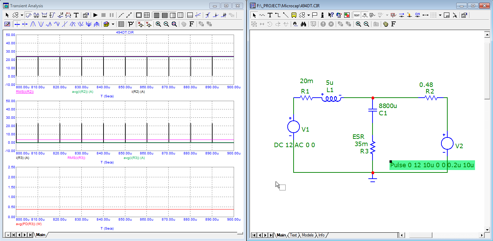
Task: Choose the Wire drawing tool
Action: [278, 15]
